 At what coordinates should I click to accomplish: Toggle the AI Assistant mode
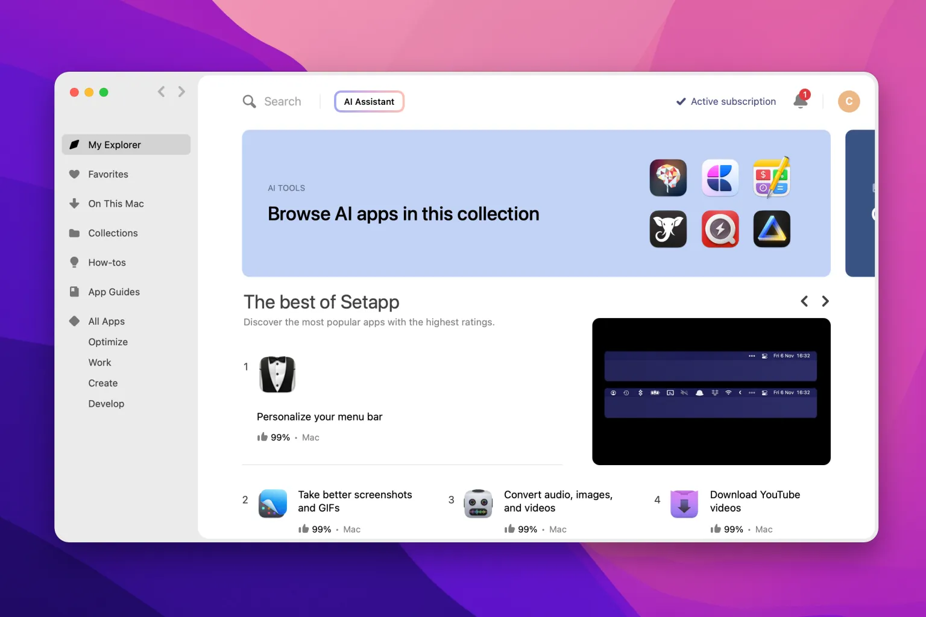pyautogui.click(x=369, y=101)
